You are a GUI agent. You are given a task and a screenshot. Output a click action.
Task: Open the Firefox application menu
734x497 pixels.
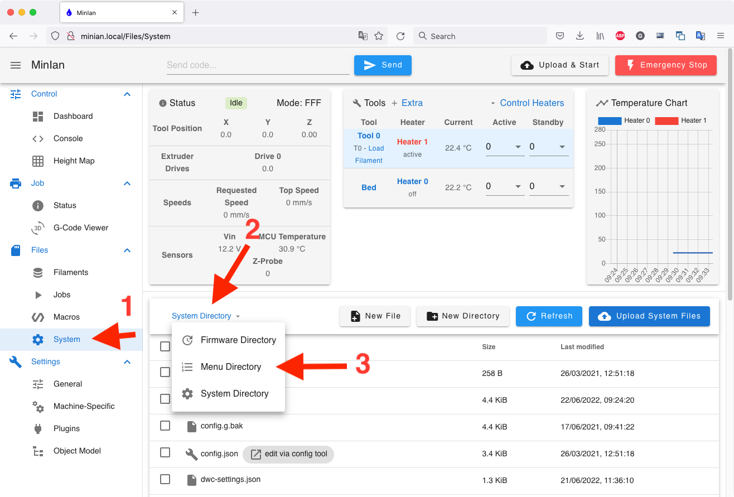[720, 36]
